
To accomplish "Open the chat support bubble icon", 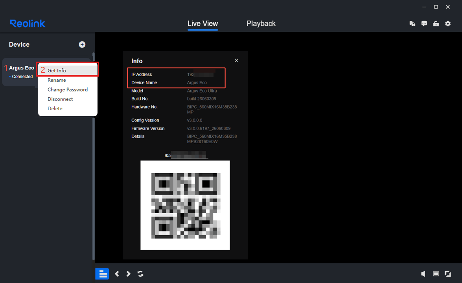I will [x=424, y=24].
